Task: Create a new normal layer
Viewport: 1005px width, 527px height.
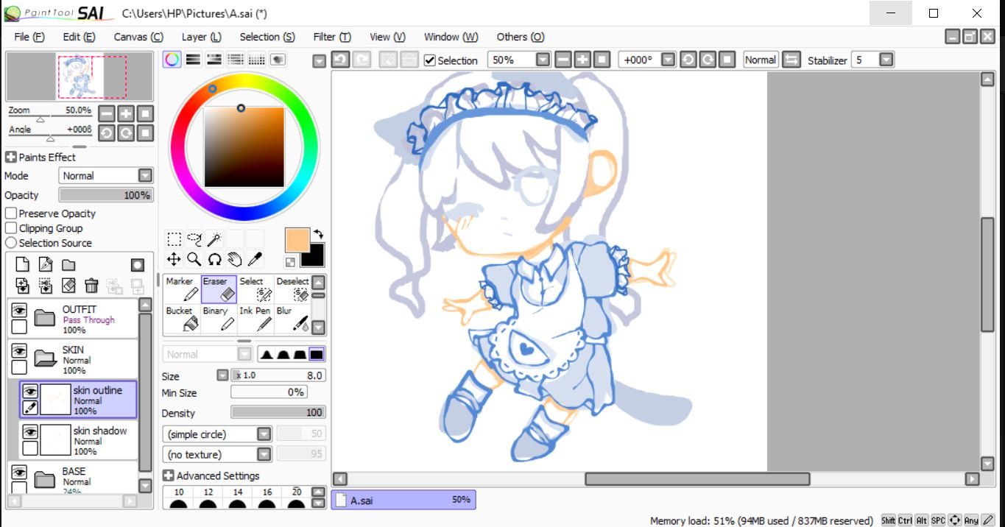Action: [x=22, y=265]
